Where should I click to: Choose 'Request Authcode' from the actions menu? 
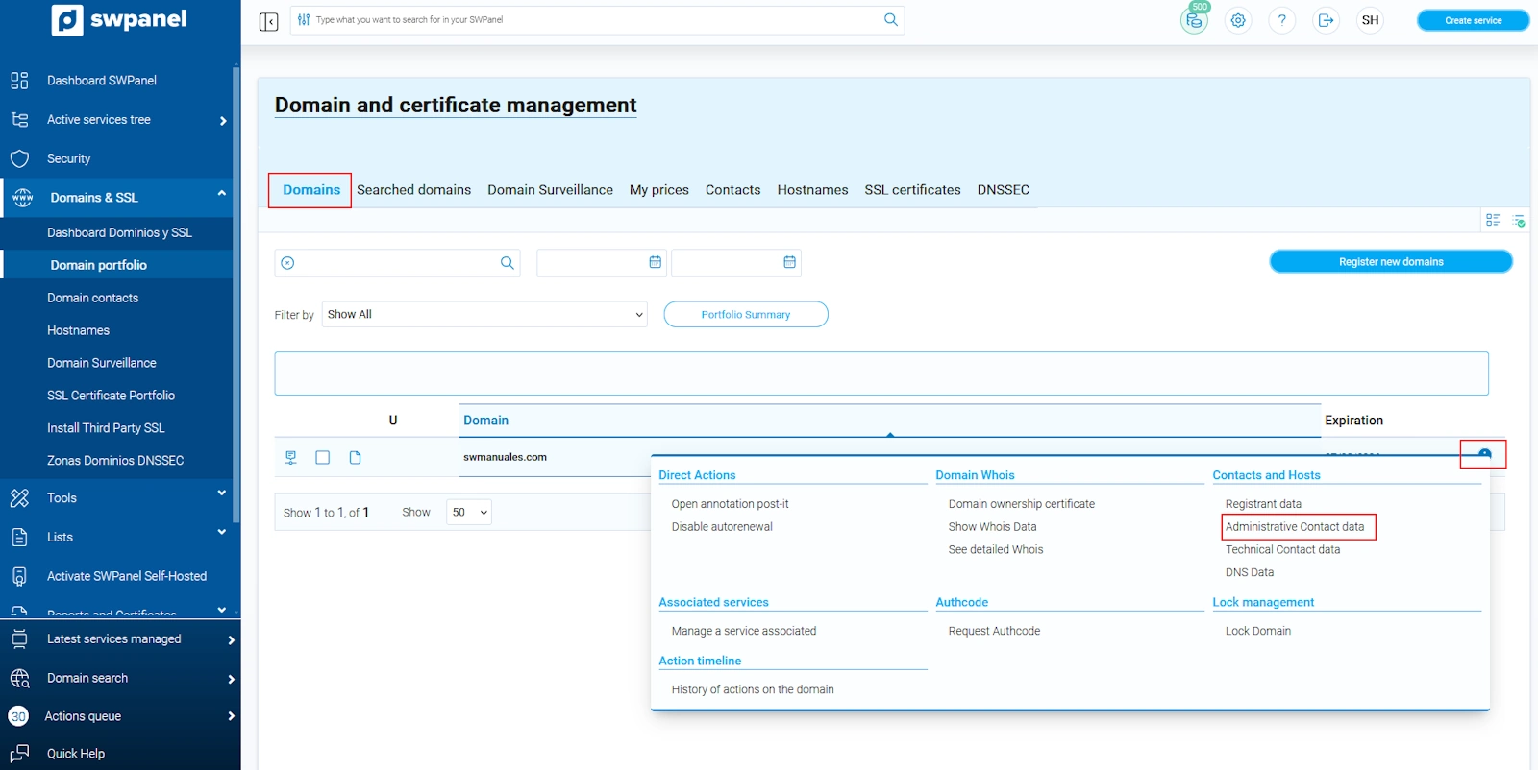coord(994,631)
